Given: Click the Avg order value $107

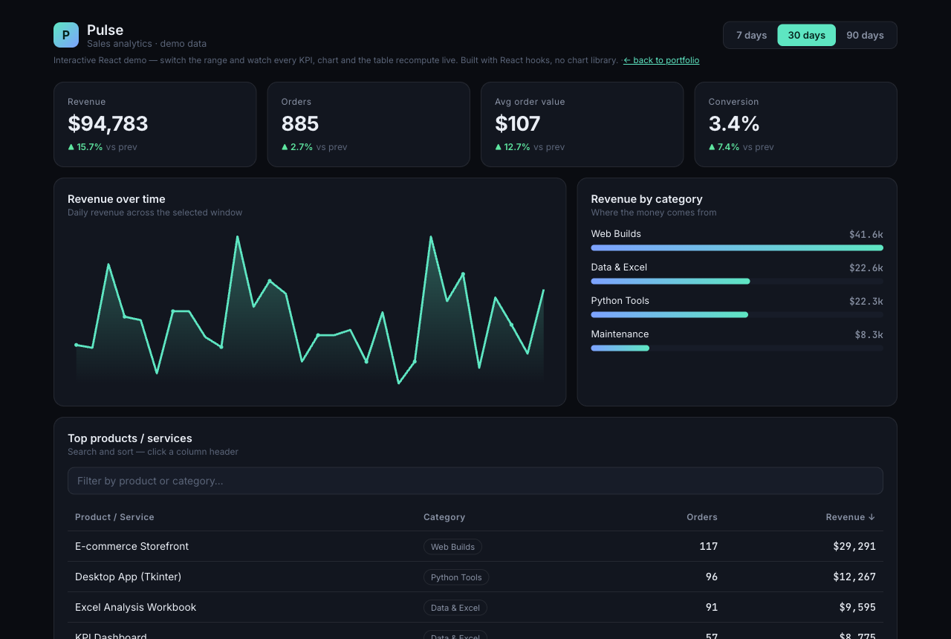Looking at the screenshot, I should (518, 123).
